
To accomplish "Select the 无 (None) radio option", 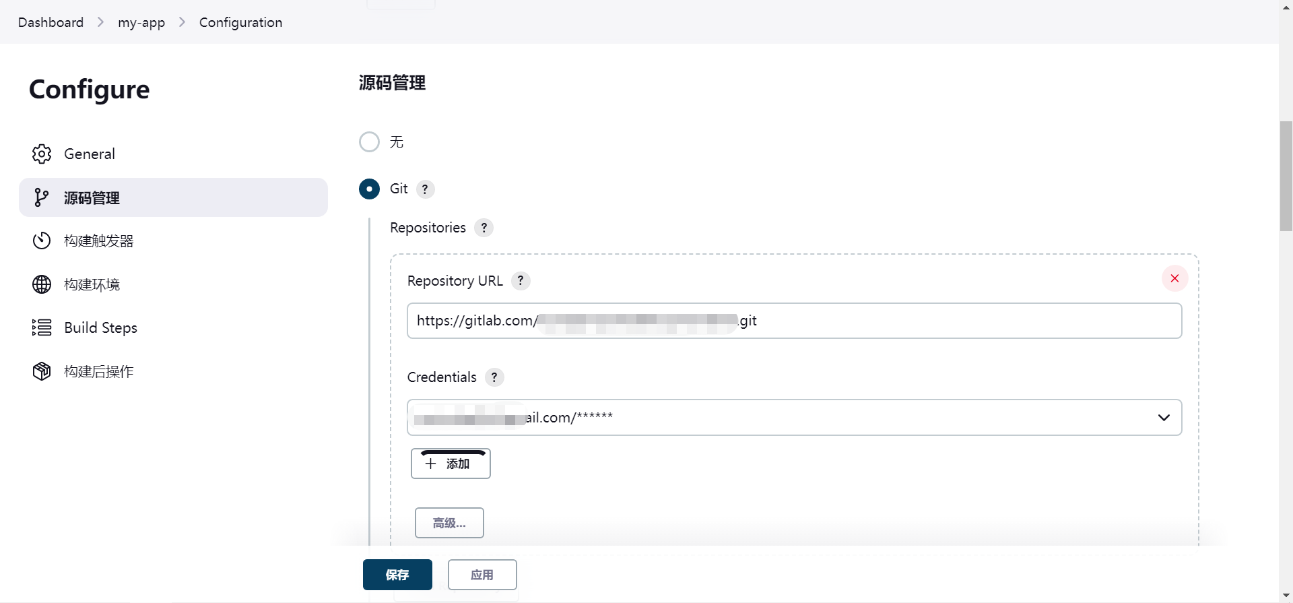I will [369, 142].
